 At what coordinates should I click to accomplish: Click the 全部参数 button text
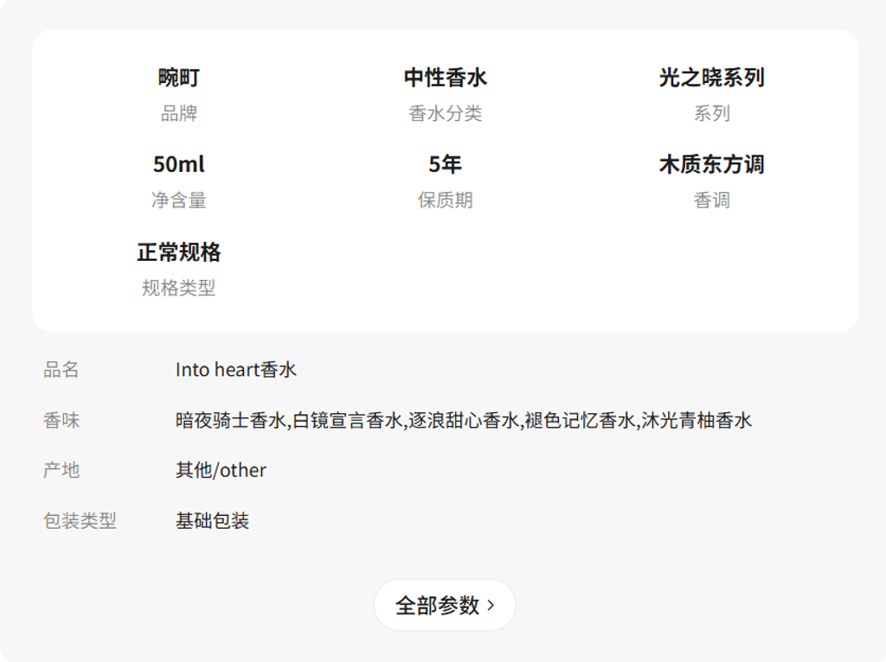[x=437, y=605]
